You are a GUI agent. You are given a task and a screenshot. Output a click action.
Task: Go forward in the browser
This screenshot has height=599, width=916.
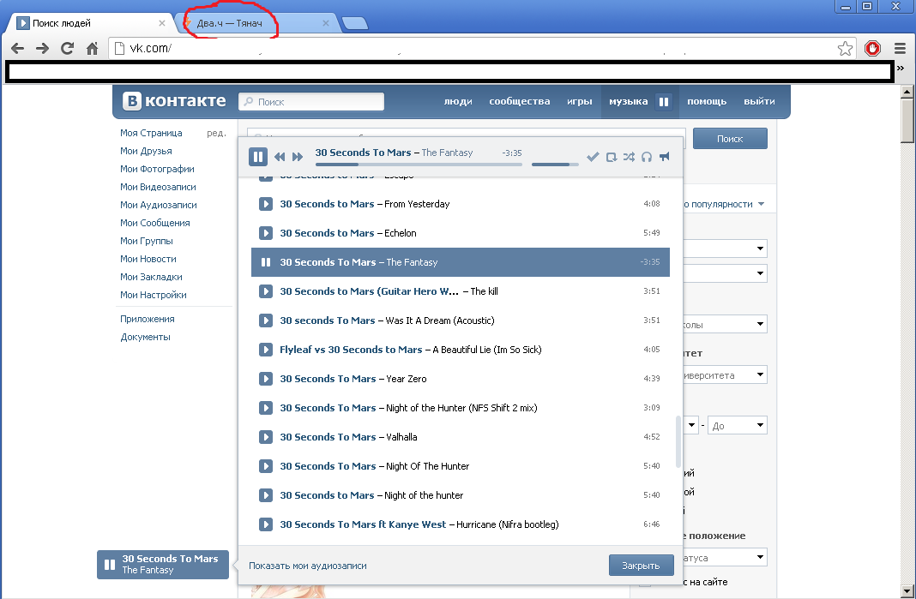[x=42, y=49]
